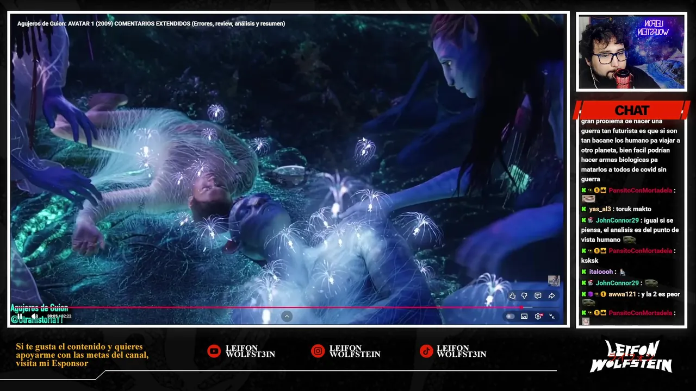Click the purple badge beside awwa121

591,294
